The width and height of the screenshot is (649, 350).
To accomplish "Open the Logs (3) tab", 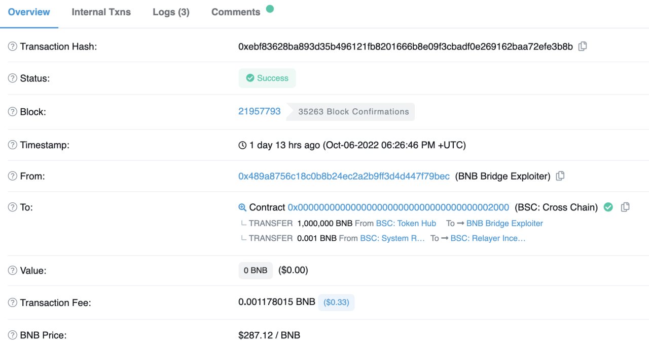I will coord(171,12).
